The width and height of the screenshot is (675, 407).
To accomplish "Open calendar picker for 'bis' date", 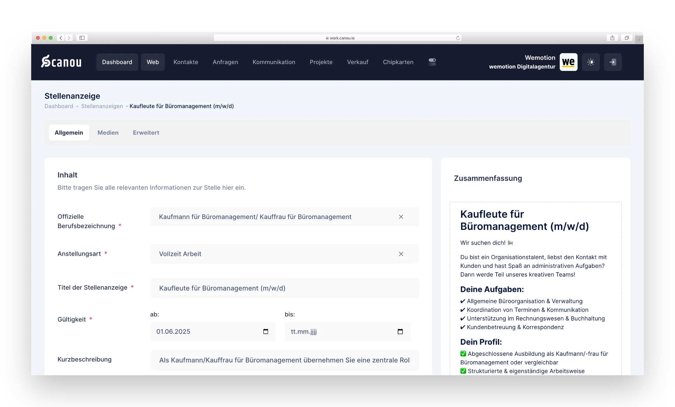I will 400,332.
